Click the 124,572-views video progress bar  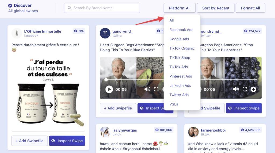point(229,80)
